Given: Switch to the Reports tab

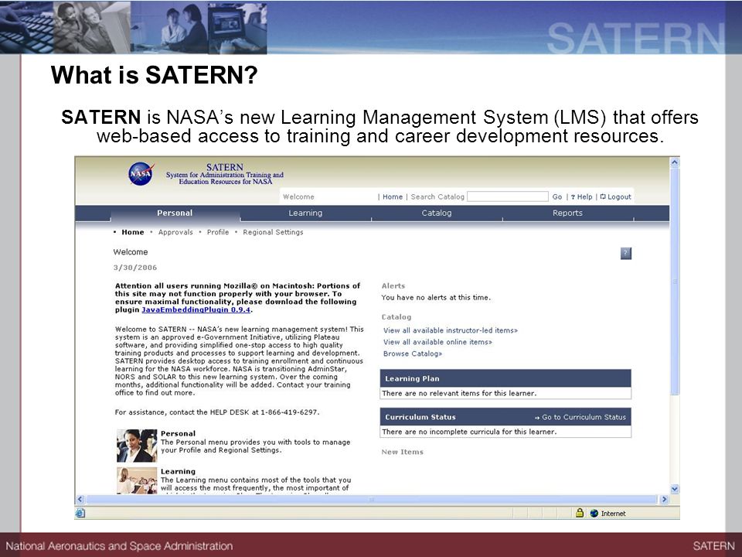Looking at the screenshot, I should click(x=567, y=214).
